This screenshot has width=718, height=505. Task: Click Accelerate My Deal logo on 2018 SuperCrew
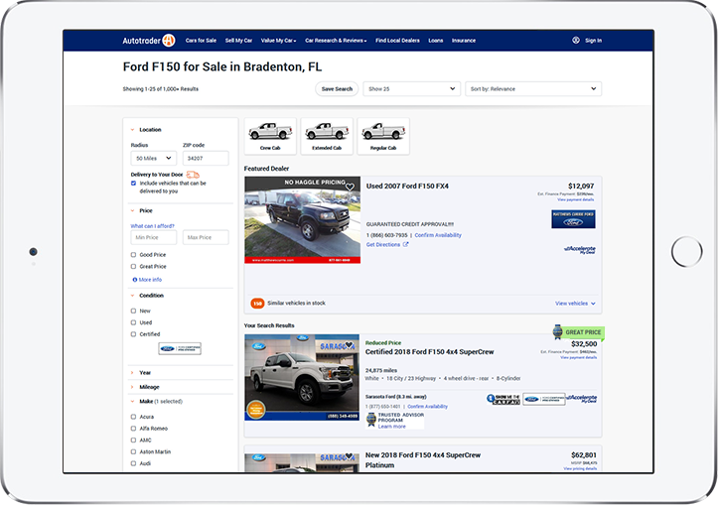point(582,399)
